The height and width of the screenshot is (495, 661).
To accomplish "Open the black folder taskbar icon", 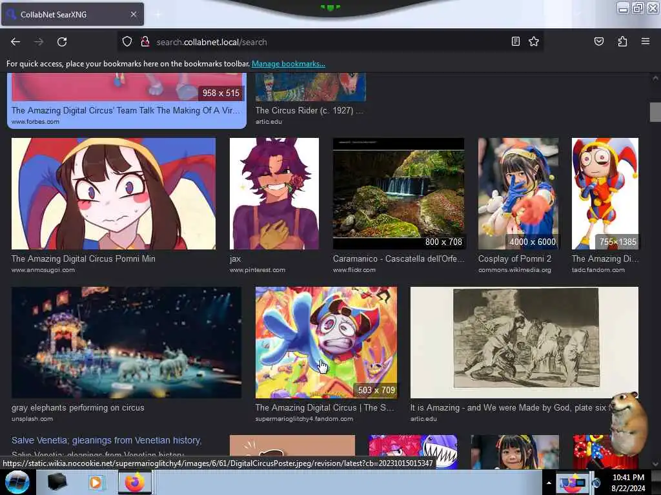I will click(57, 482).
